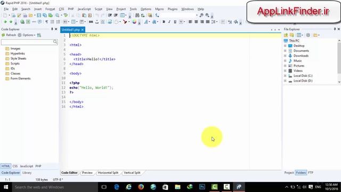Image resolution: width=341 pixels, height=192 pixels.
Task: Click the Justify text icon
Action: [x=208, y=22]
